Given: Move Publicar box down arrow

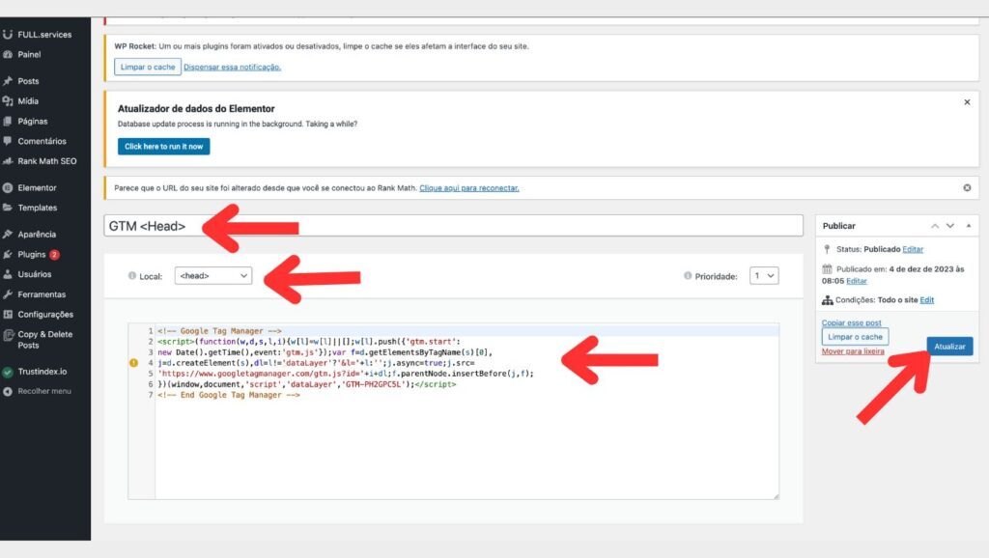Looking at the screenshot, I should coord(950,226).
